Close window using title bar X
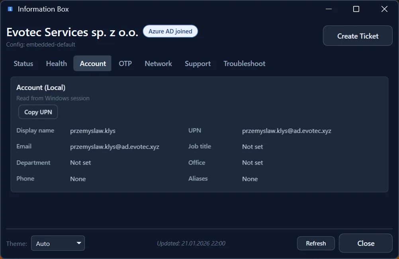399x259 pixels. (x=384, y=9)
